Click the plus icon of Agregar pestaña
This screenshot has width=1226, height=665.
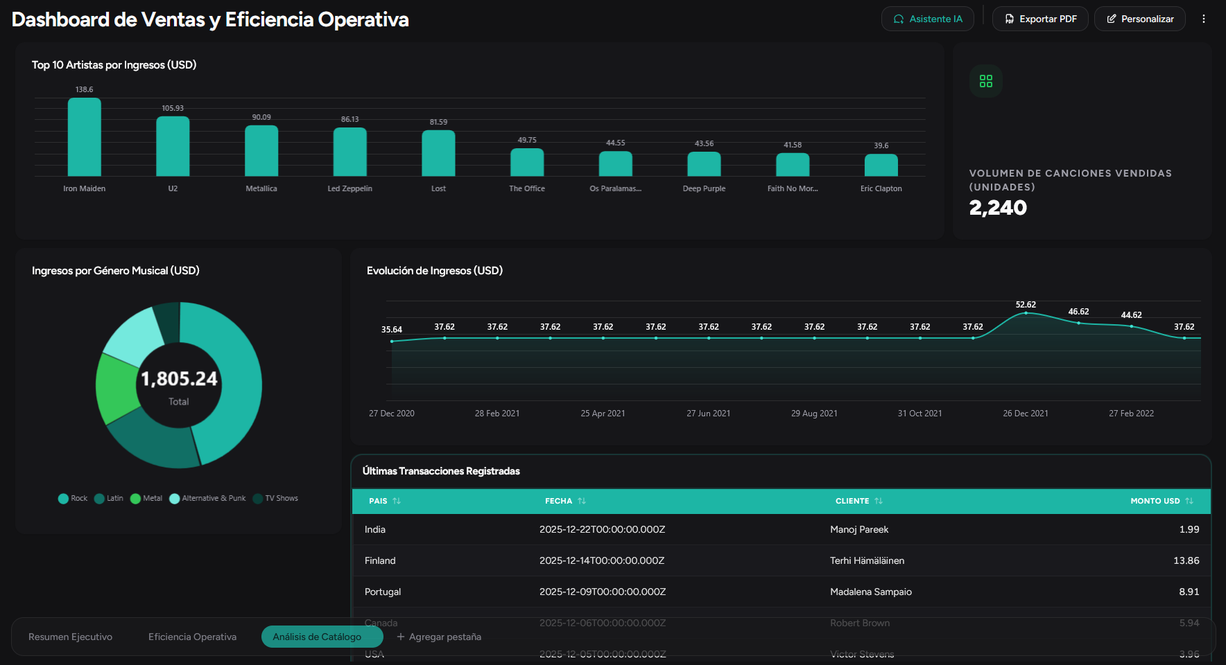tap(400, 637)
